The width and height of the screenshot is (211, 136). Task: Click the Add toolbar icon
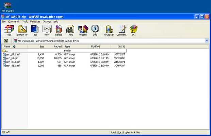click(x=9, y=30)
